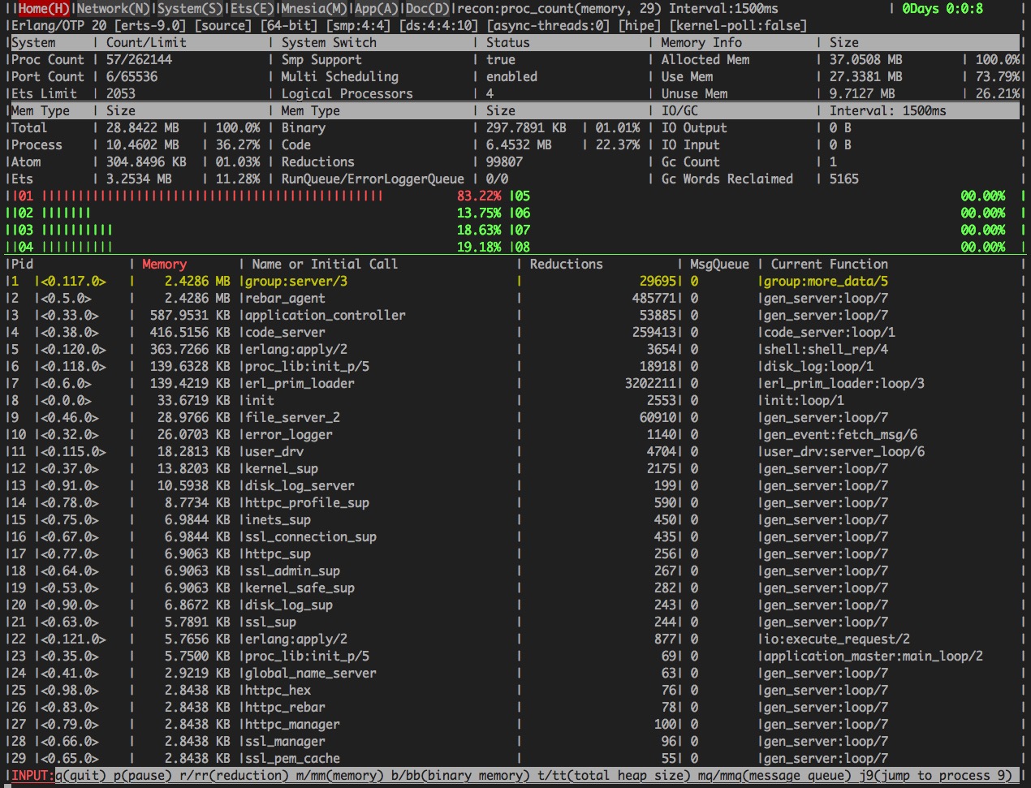Click scheduler 02 usage bar

coord(66,213)
